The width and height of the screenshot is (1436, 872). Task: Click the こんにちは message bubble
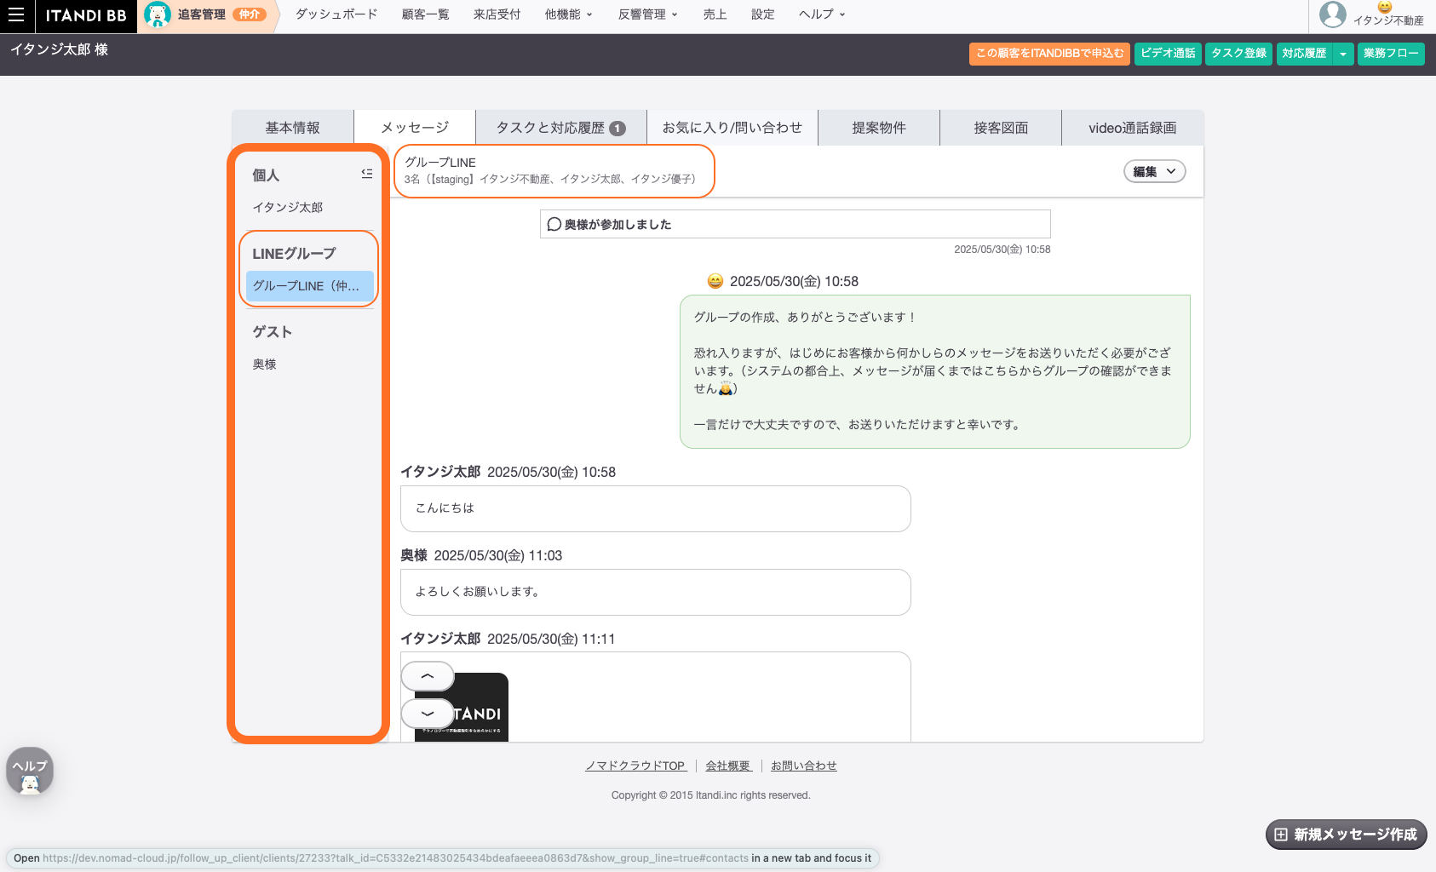point(656,508)
